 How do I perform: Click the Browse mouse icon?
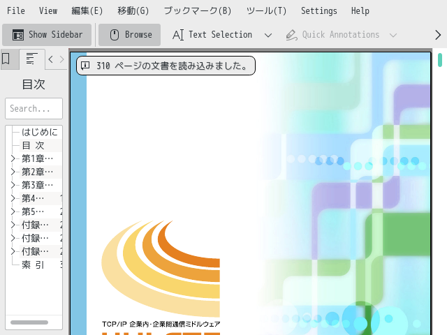115,35
